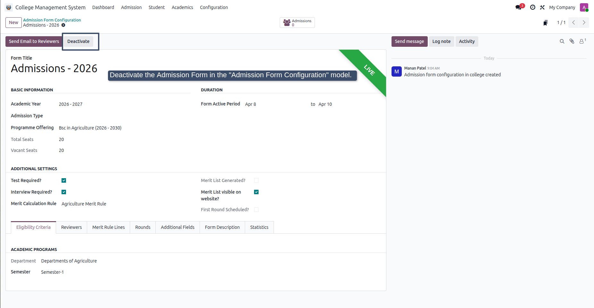
Task: Click the Send message button
Action: click(409, 41)
